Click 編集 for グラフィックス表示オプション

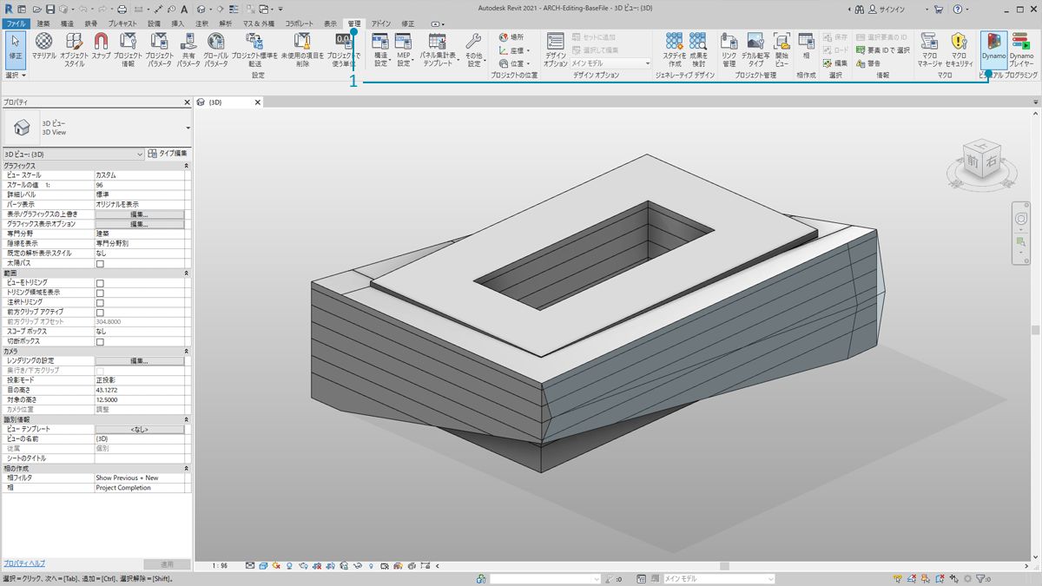click(x=139, y=224)
